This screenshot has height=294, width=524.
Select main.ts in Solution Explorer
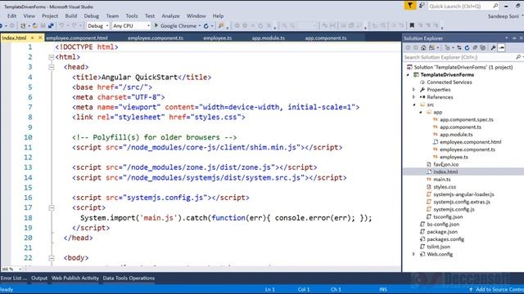(442, 180)
